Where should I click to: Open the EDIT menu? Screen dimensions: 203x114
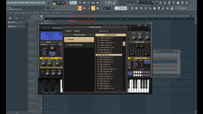[12, 3]
